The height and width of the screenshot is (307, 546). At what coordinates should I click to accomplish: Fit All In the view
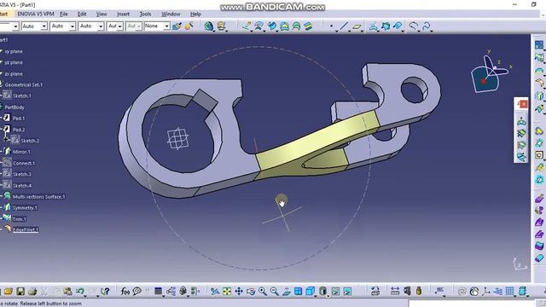[227, 292]
